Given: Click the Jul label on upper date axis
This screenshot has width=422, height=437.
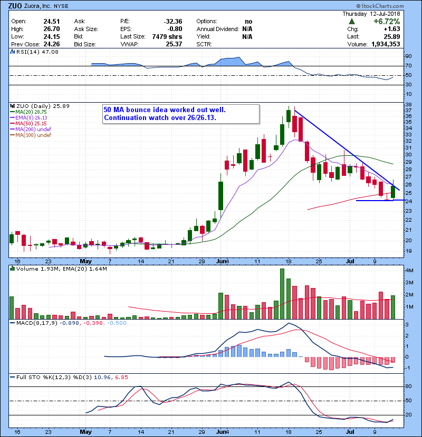Looking at the screenshot, I should pos(350,262).
